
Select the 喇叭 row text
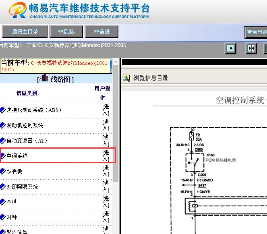pyautogui.click(x=12, y=202)
